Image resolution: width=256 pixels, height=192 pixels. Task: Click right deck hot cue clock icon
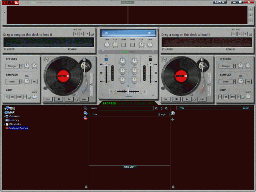pyautogui.click(x=250, y=34)
